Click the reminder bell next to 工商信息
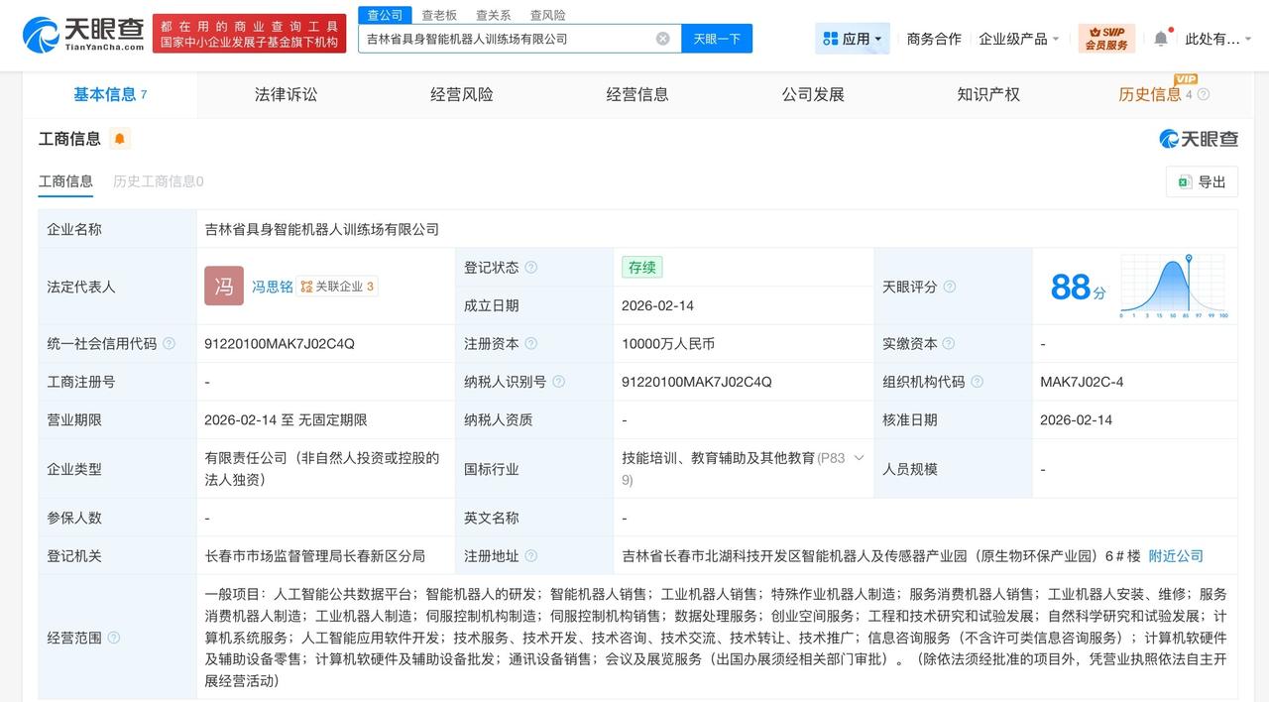The width and height of the screenshot is (1269, 702). 119,139
